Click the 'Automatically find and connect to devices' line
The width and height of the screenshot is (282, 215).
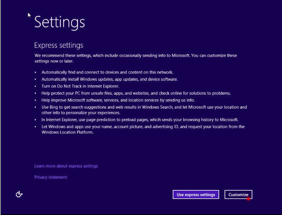pyautogui.click(x=107, y=72)
